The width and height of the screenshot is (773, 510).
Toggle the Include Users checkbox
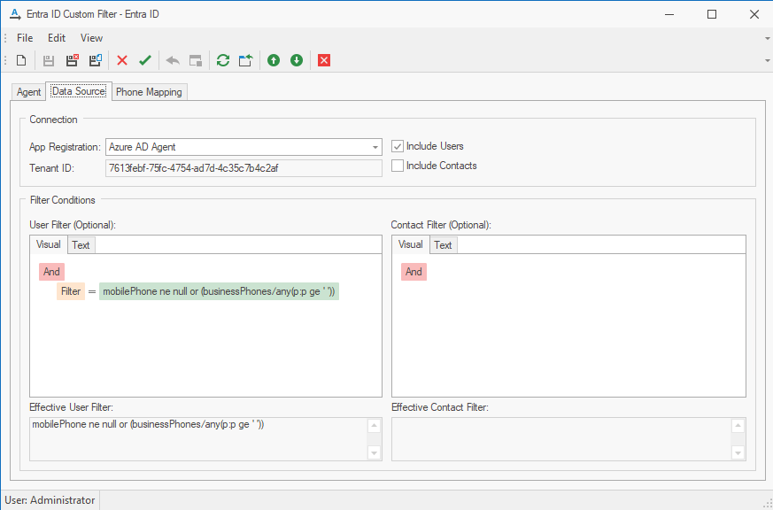coord(398,146)
